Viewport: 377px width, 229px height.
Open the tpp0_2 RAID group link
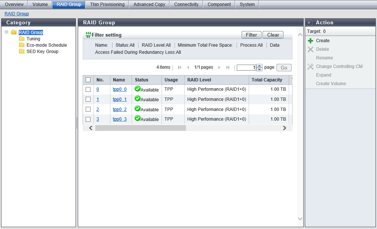point(120,109)
